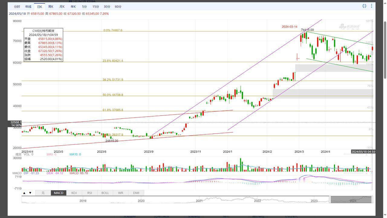
Task: Switch to 月K monthly candlestick view
Action: 62,7
